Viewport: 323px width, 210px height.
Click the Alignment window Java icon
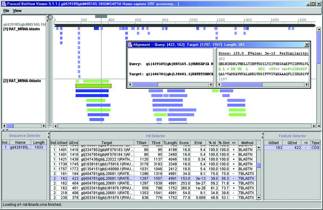130,45
